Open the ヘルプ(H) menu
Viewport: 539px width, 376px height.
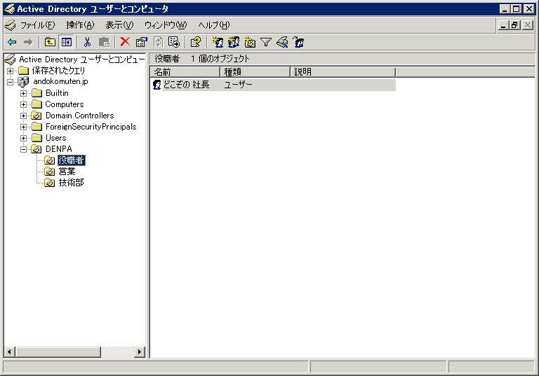click(x=214, y=25)
